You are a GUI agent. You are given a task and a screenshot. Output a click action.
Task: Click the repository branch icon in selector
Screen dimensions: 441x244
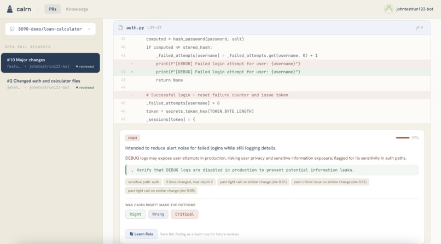tap(12, 29)
